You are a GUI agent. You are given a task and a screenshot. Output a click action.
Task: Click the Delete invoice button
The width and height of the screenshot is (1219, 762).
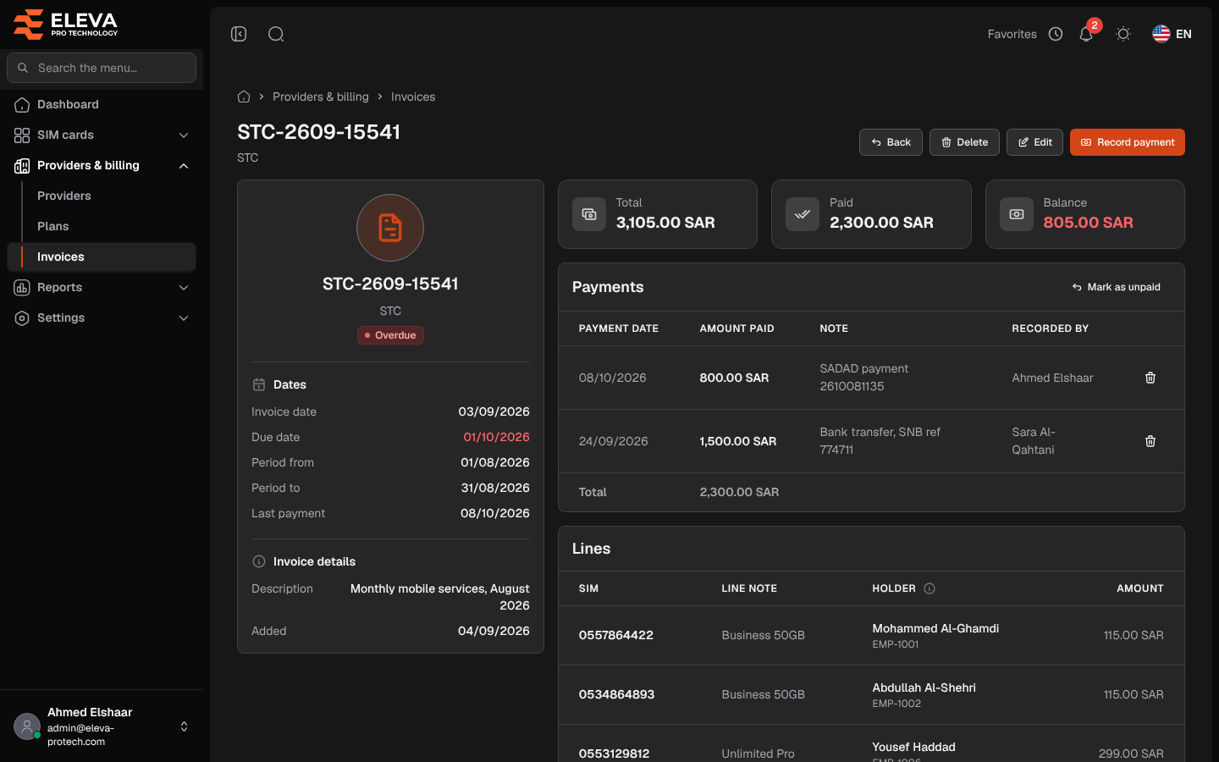coord(964,142)
